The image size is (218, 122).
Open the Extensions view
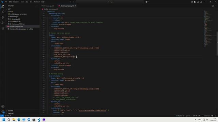pos(3,28)
